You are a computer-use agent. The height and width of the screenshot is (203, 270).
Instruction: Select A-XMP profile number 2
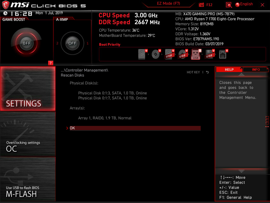click(x=57, y=43)
